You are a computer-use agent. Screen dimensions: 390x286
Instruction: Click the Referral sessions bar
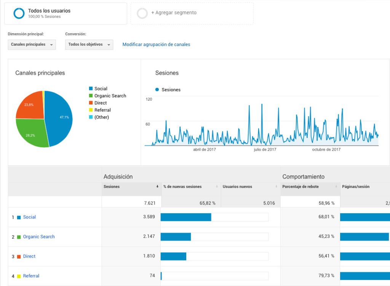click(161, 276)
